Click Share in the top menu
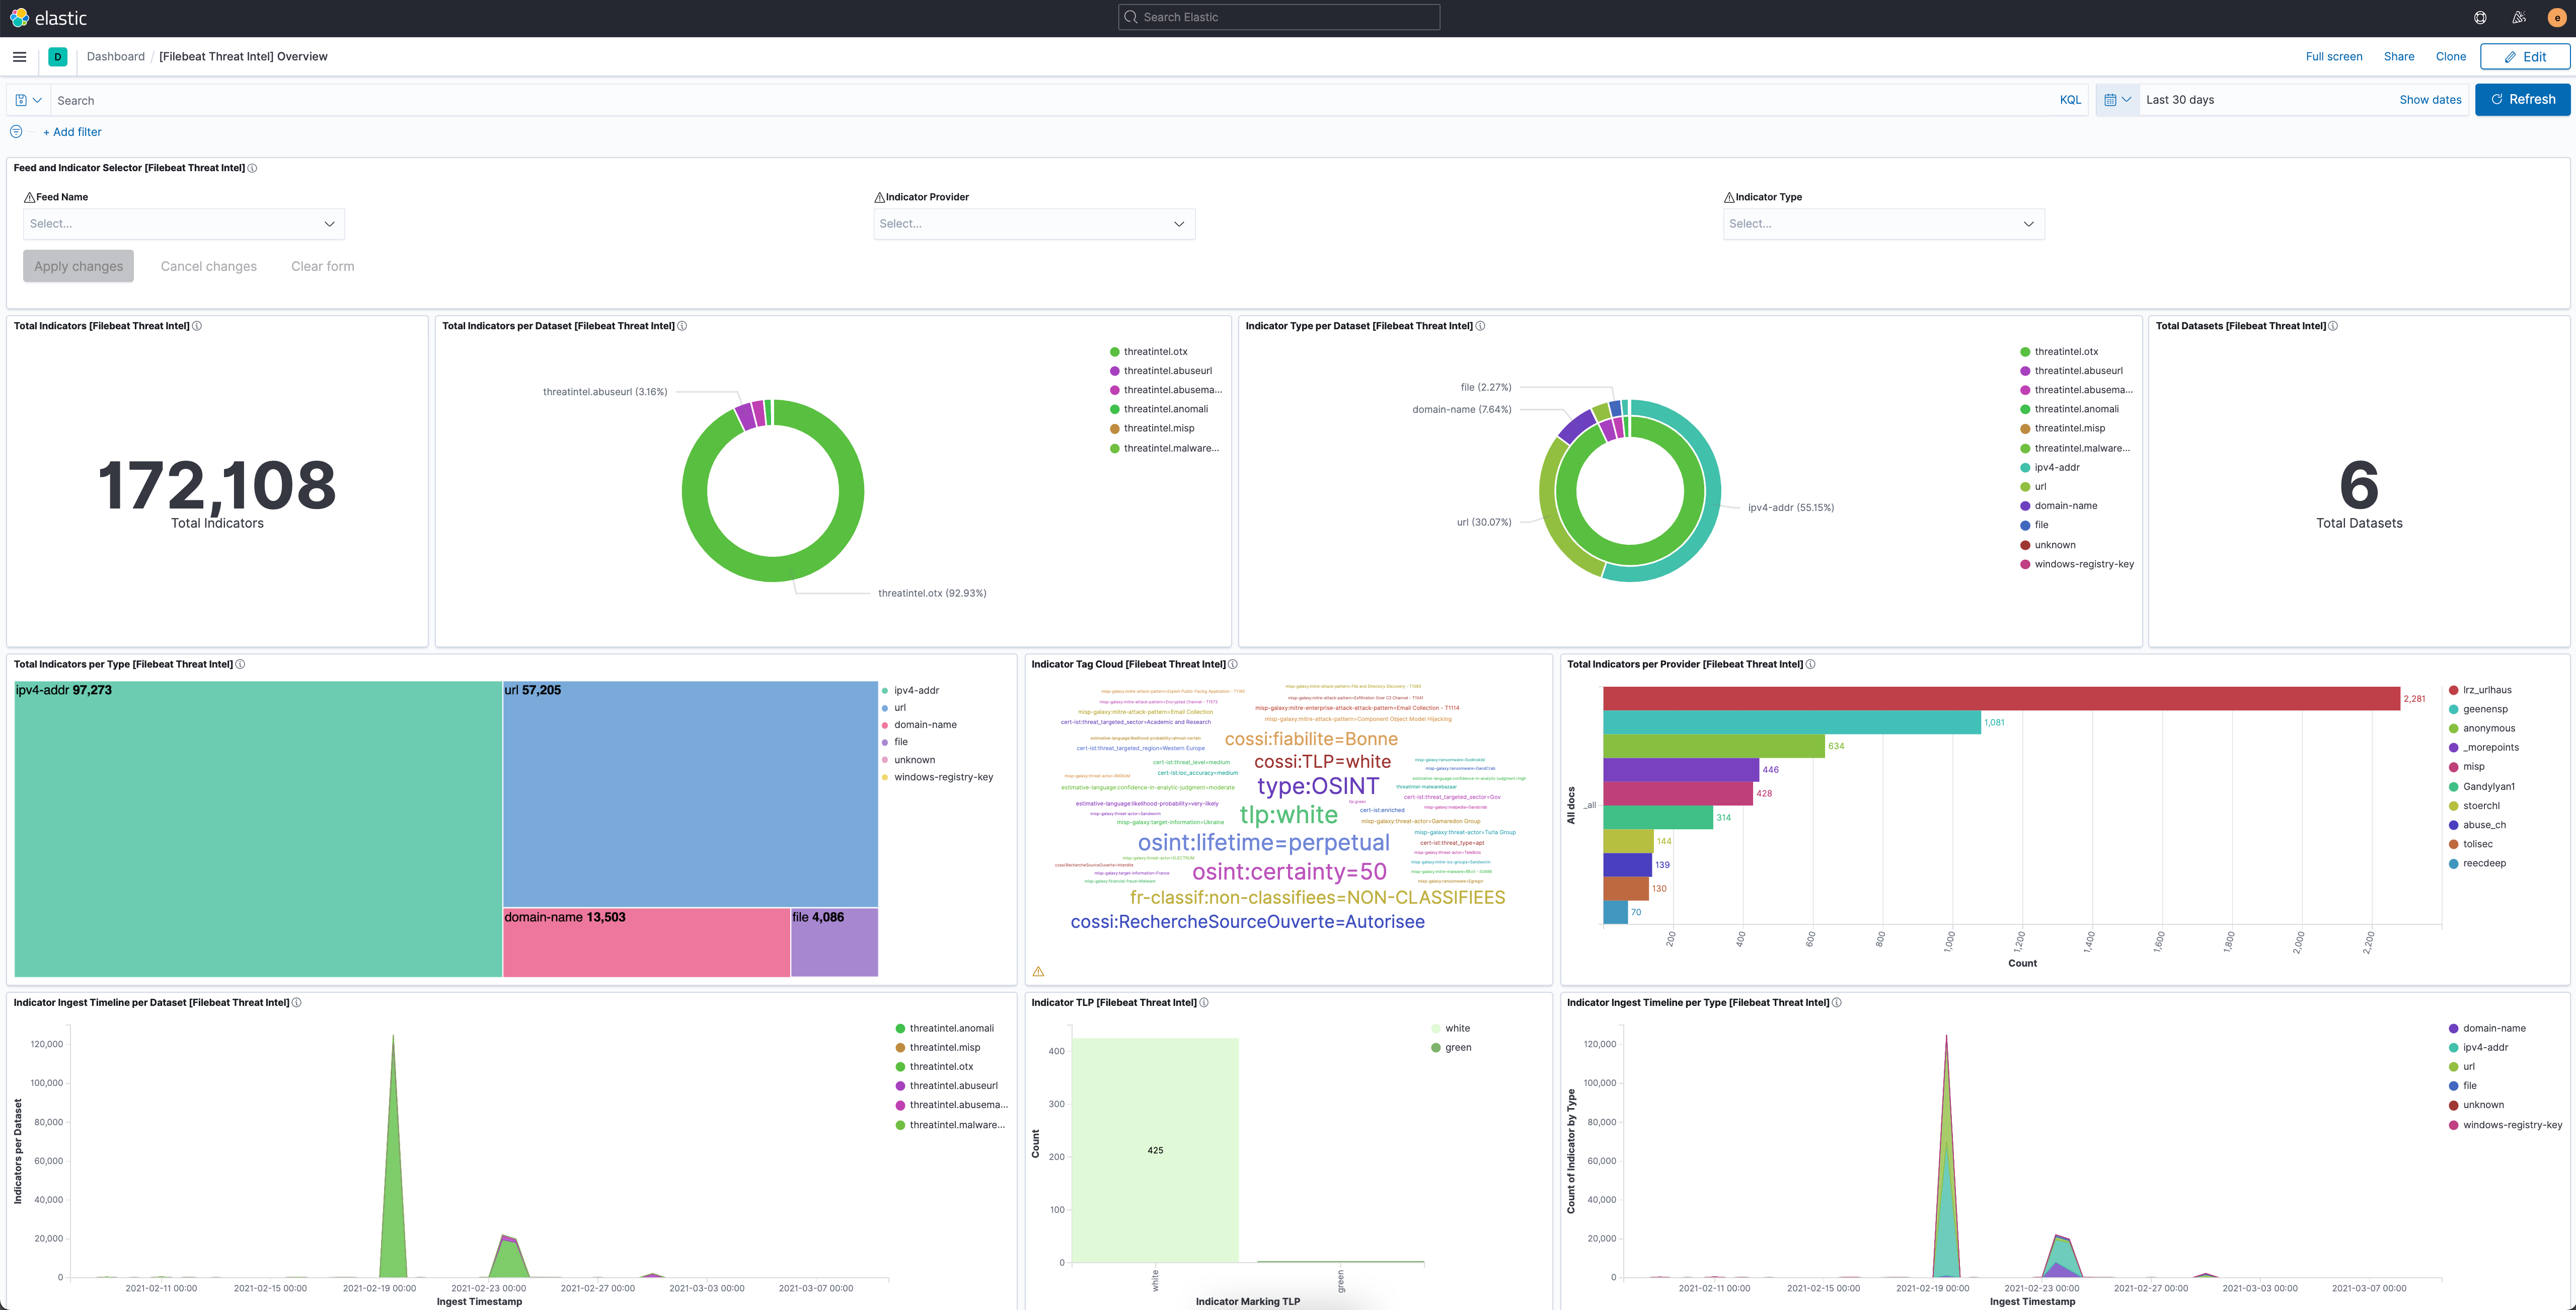Image resolution: width=2576 pixels, height=1310 pixels. (2398, 56)
